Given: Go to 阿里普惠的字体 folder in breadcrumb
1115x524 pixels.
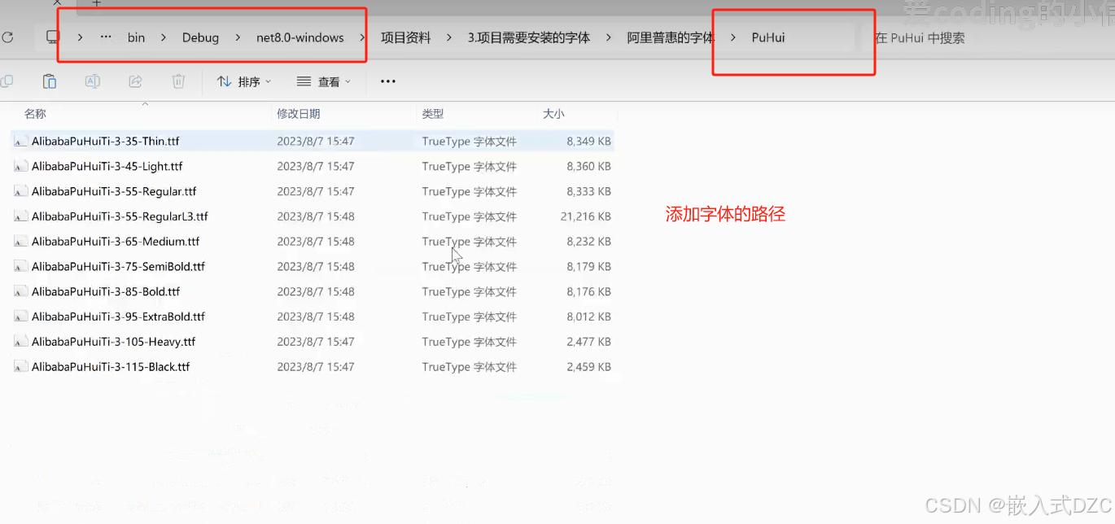Looking at the screenshot, I should pyautogui.click(x=670, y=37).
